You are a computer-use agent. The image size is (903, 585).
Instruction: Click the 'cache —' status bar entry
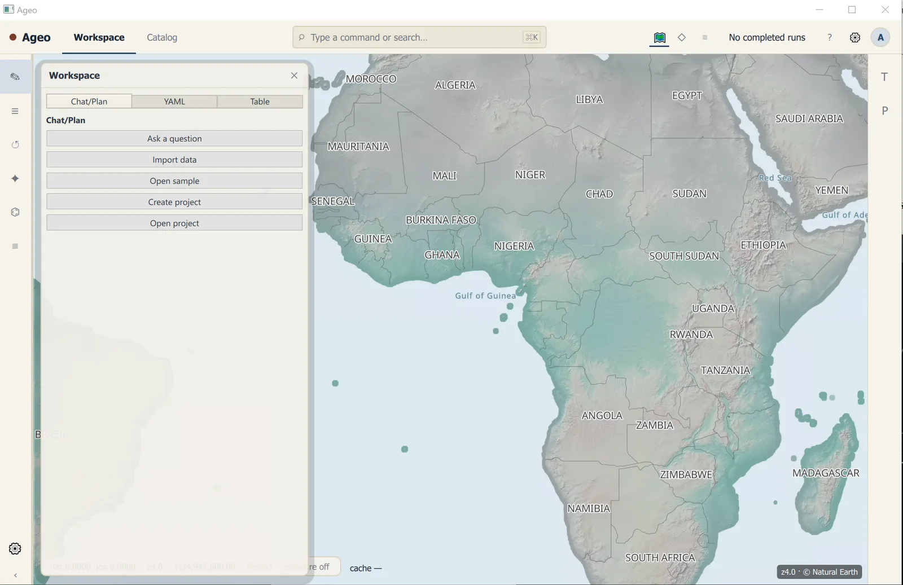(x=365, y=568)
